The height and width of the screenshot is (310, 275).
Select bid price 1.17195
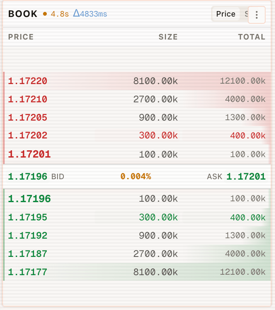click(28, 217)
